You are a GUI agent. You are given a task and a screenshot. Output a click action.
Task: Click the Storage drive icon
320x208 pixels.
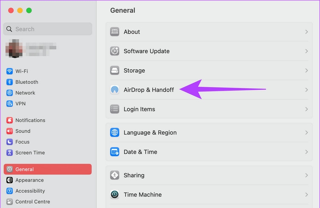pos(114,71)
